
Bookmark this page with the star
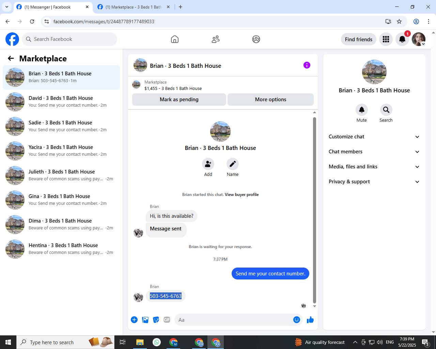click(399, 21)
